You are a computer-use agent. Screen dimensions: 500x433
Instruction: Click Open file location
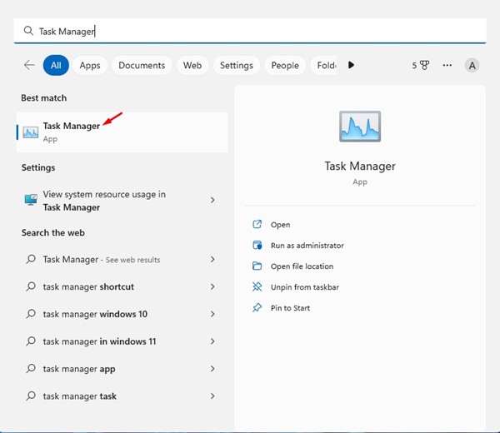[x=302, y=266]
